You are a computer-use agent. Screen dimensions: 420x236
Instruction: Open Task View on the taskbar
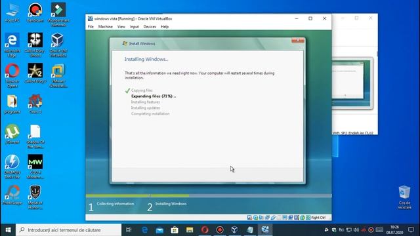coord(129,230)
